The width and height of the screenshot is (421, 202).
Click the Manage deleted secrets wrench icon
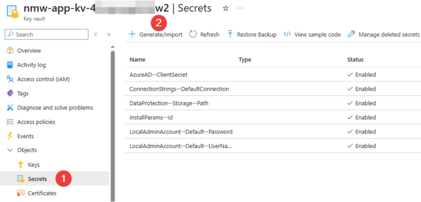tap(351, 34)
